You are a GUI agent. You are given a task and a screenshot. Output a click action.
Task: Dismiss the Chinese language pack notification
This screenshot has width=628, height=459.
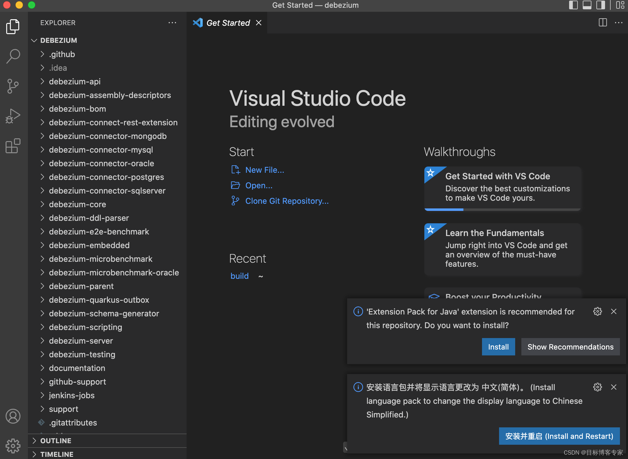click(614, 387)
